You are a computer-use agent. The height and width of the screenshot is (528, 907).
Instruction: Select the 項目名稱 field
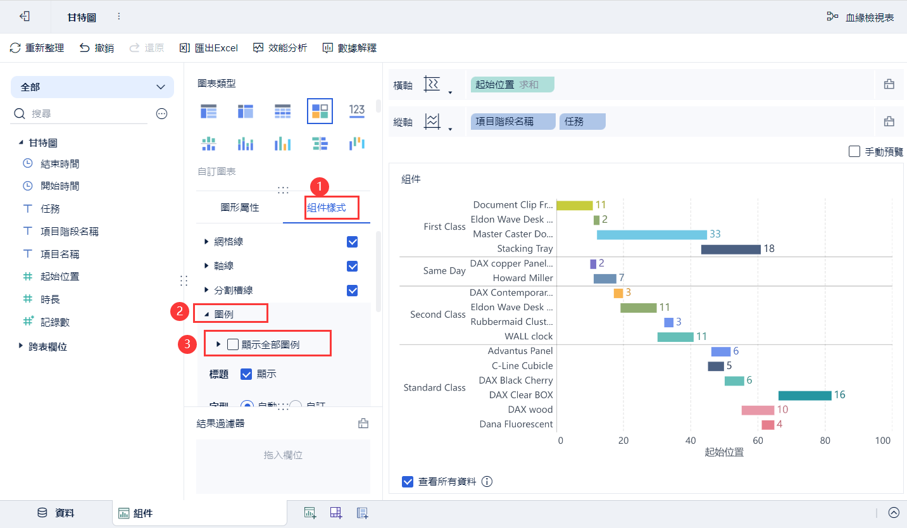point(60,254)
